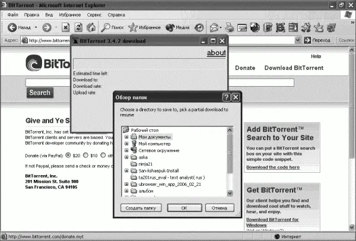356x241 pixels.
Task: Open the Сервис menu
Action: point(94,15)
